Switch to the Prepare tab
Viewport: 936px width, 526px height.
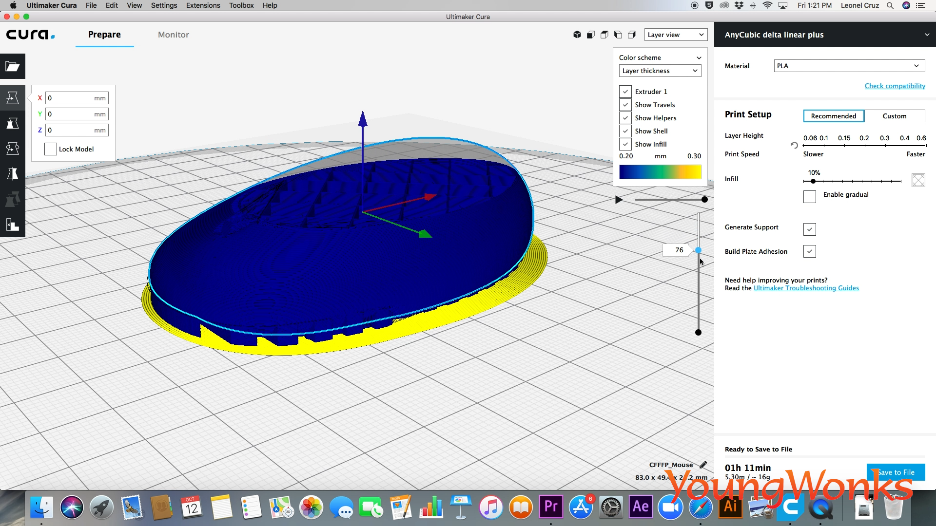104,35
